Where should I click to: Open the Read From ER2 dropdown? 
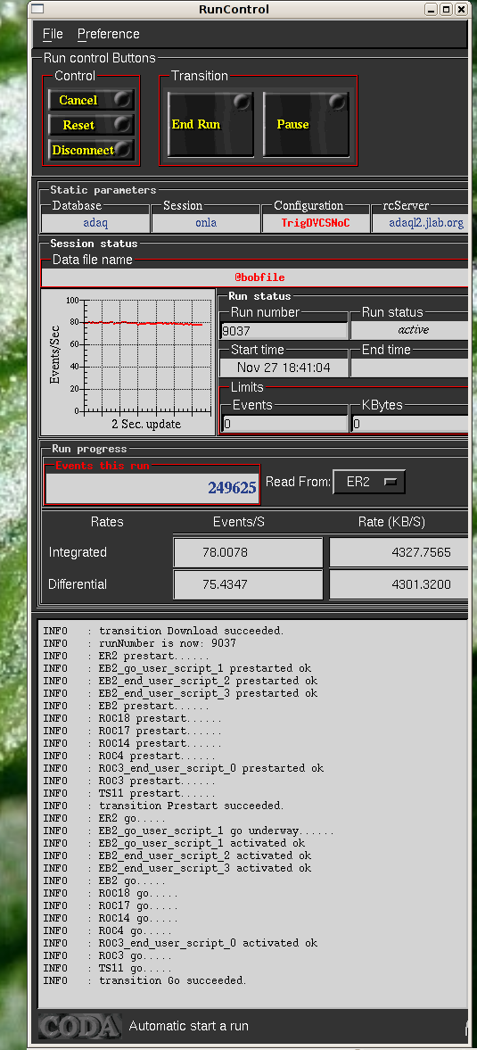[369, 482]
